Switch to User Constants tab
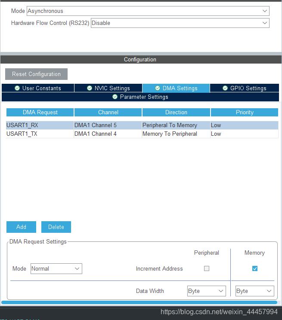282x320 pixels. pyautogui.click(x=38, y=88)
